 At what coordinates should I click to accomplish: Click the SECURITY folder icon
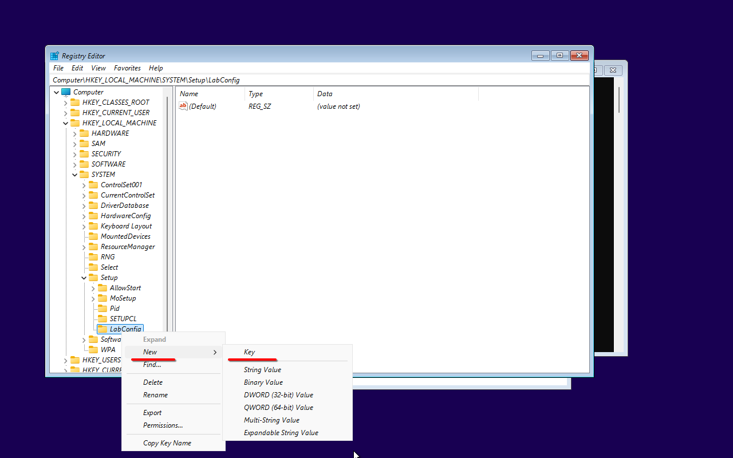84,154
